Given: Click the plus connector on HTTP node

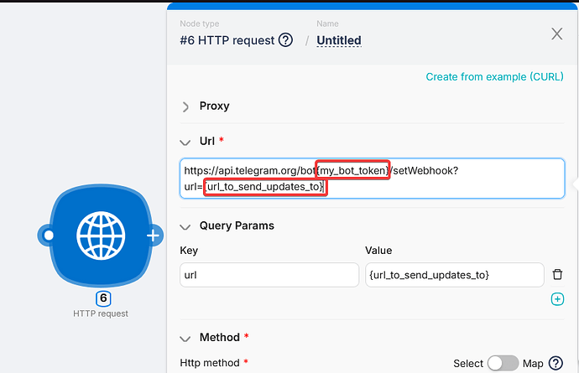Looking at the screenshot, I should pyautogui.click(x=154, y=236).
